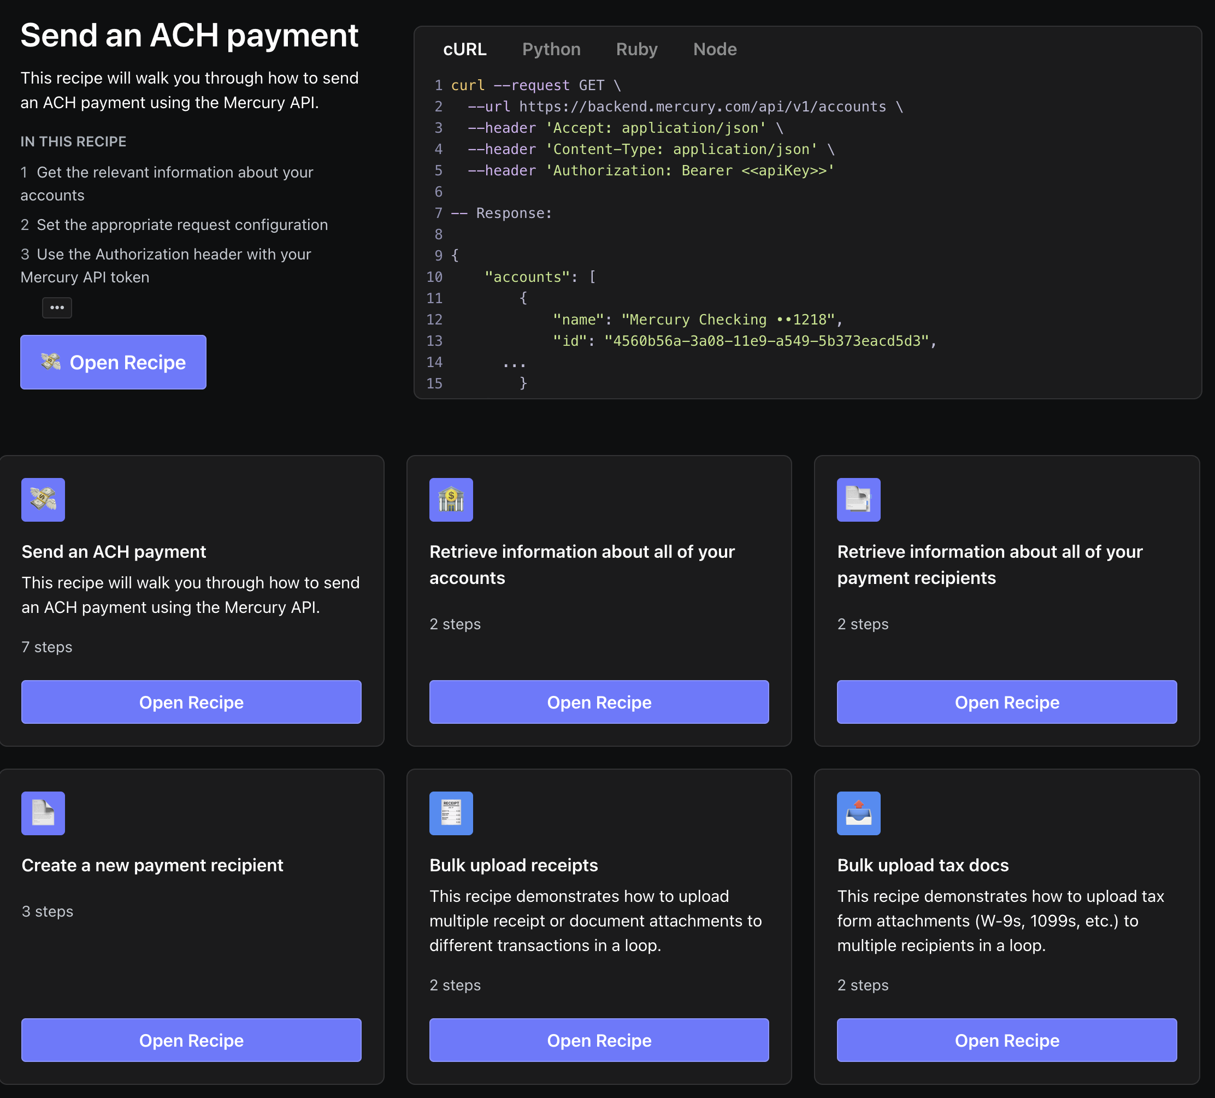Screen dimensions: 1215x1098
Task: Click the outbox tray icon on tax docs card
Action: point(858,813)
